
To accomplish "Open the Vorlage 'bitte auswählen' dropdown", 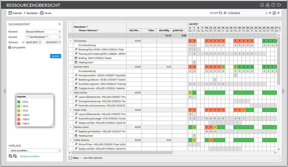I will click(35, 150).
